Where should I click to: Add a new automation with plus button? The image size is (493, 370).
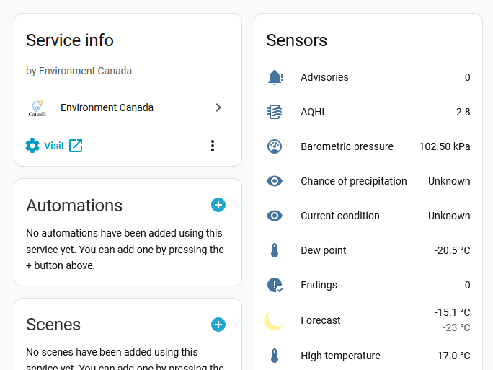point(218,206)
